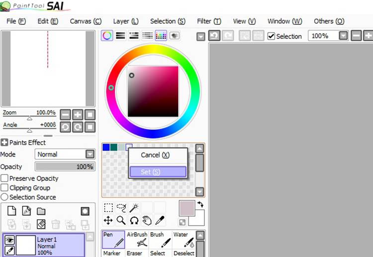Click the blue swatch

click(106, 147)
